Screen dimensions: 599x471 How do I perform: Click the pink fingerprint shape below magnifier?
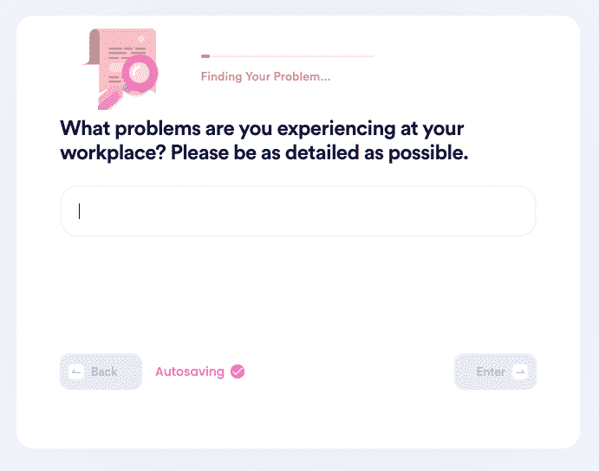(x=109, y=99)
